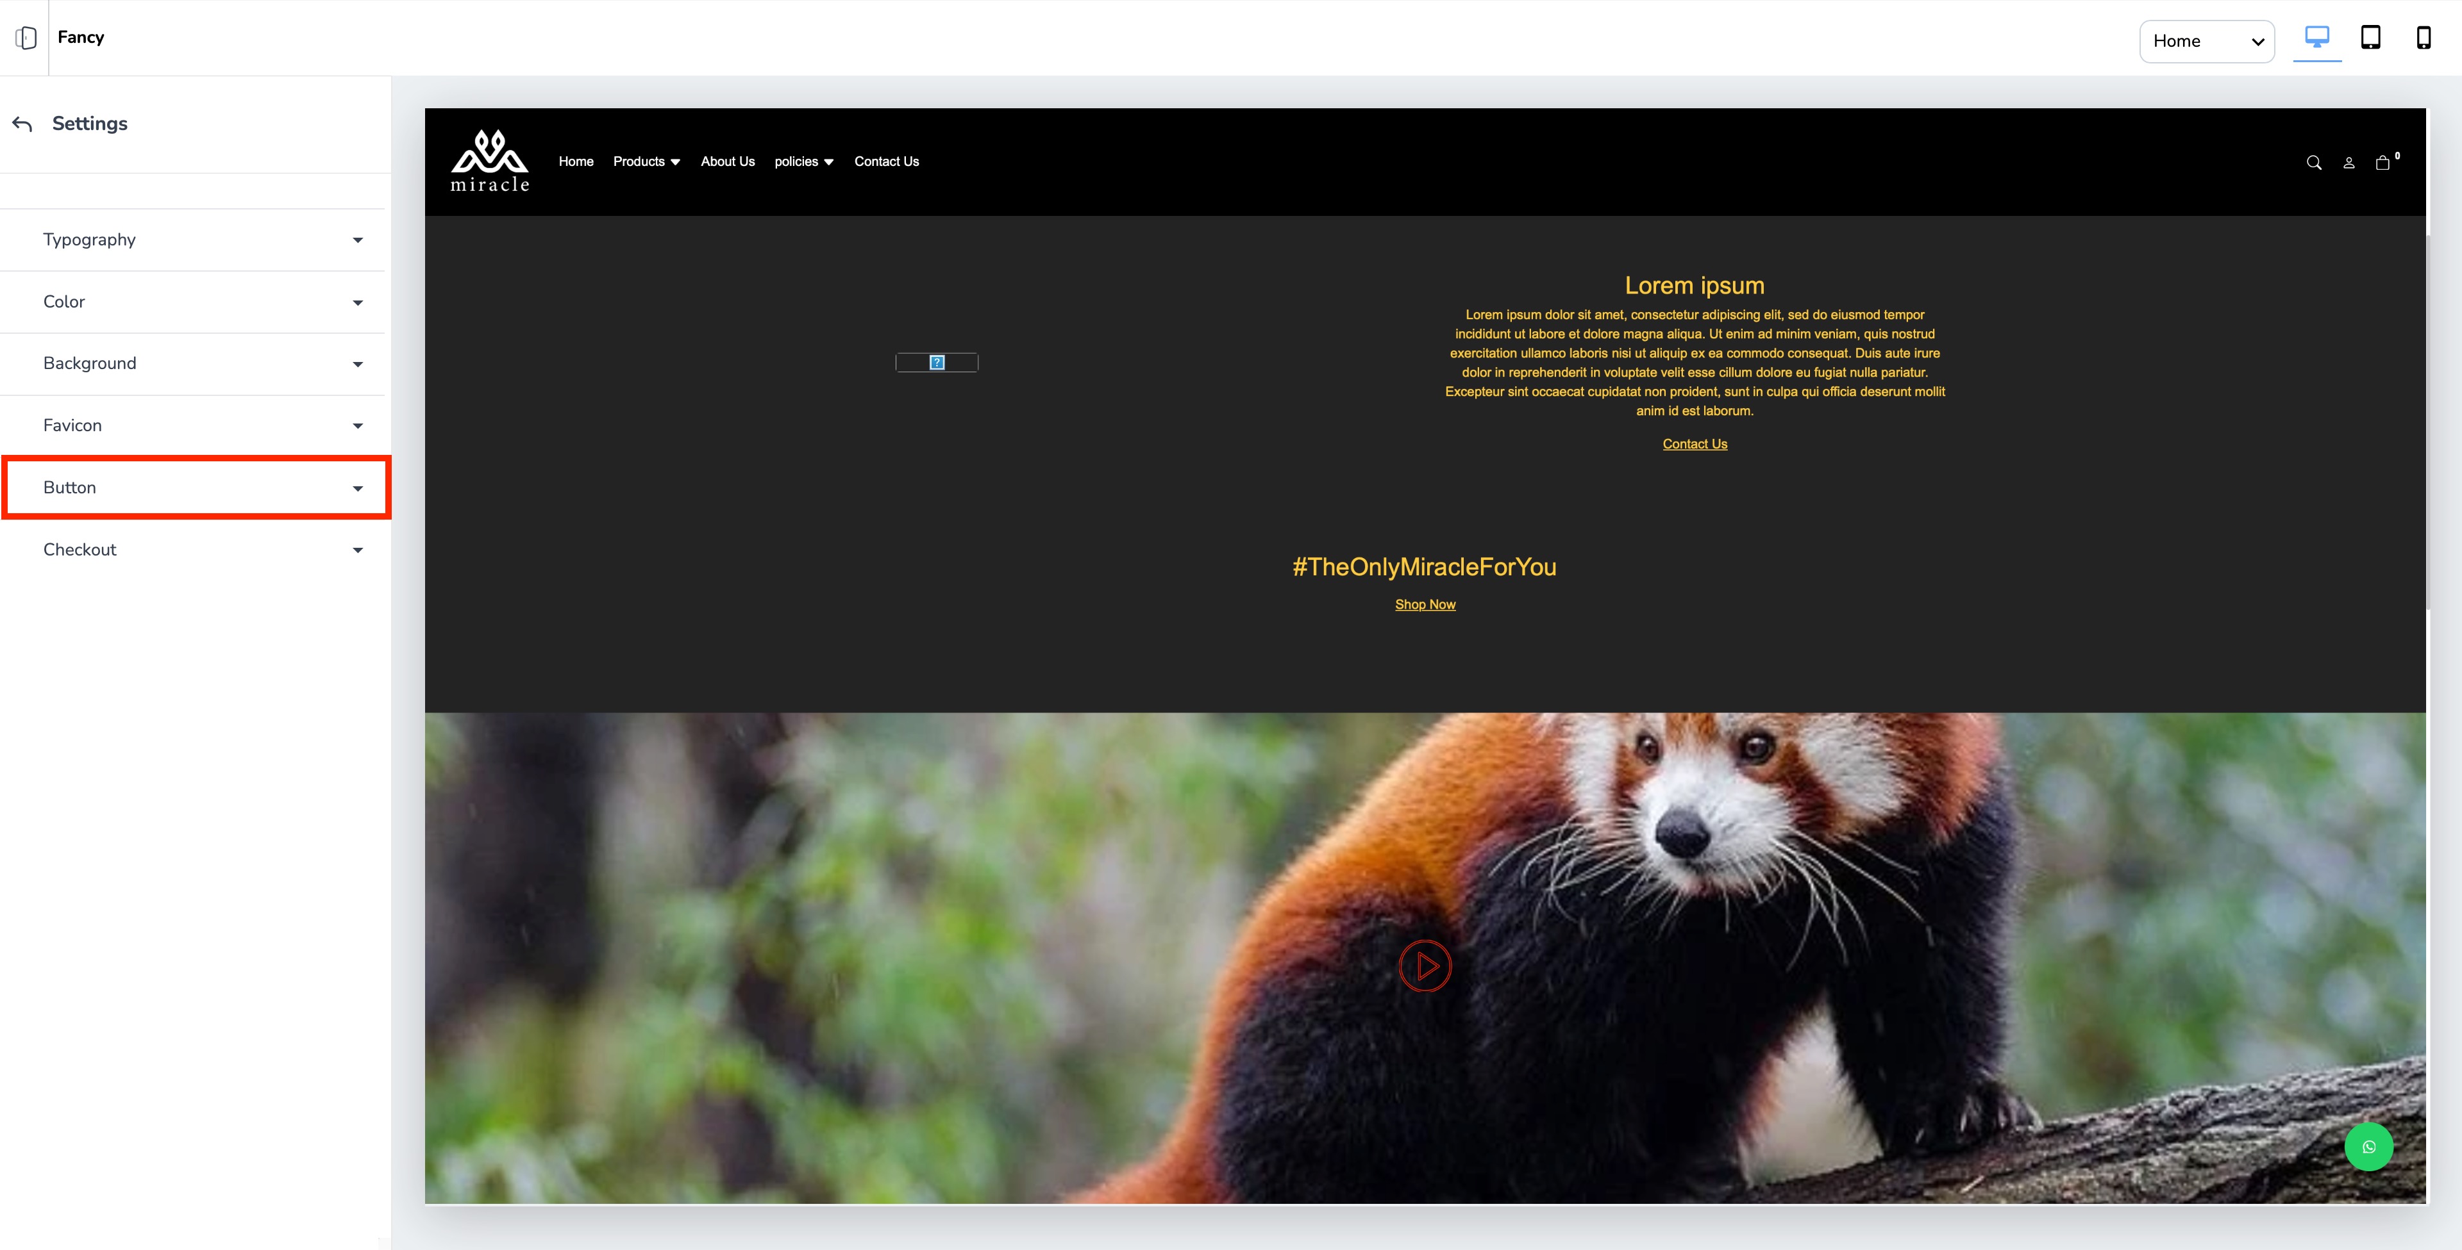
Task: Open the shopping bag cart icon
Action: 2382,162
